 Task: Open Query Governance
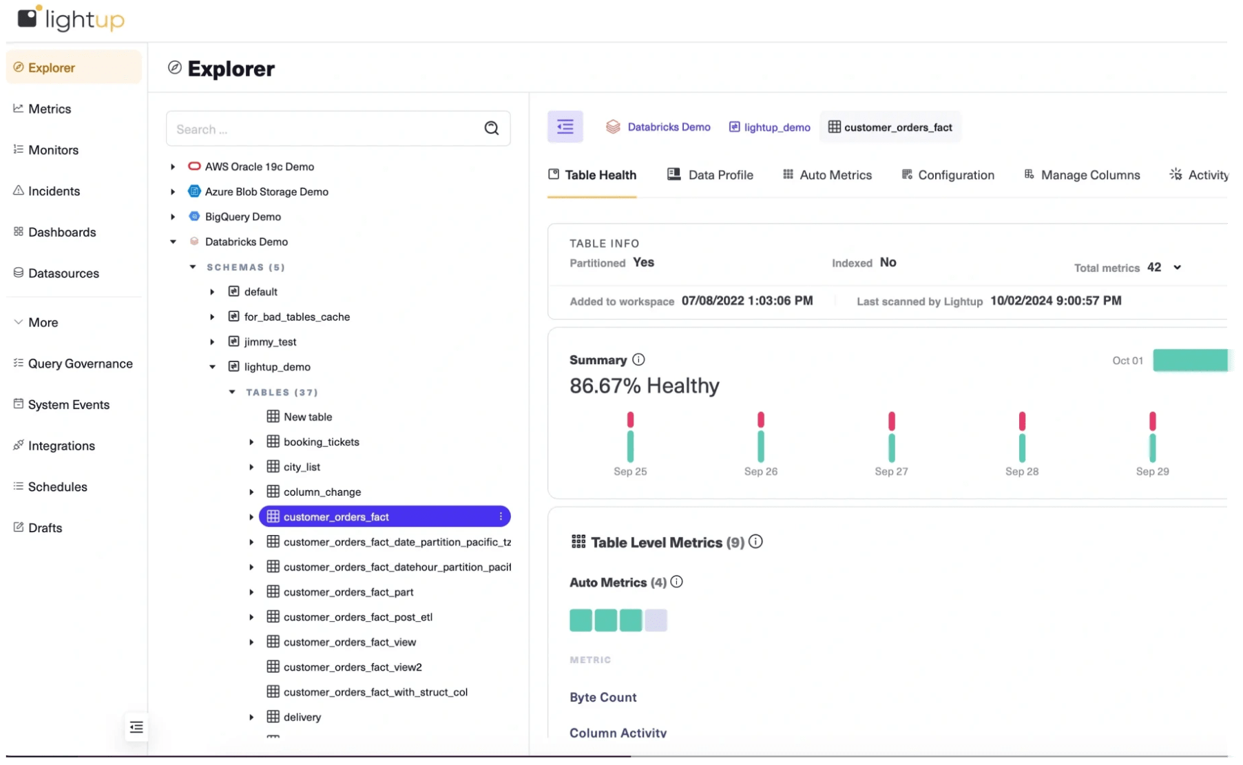(x=81, y=363)
